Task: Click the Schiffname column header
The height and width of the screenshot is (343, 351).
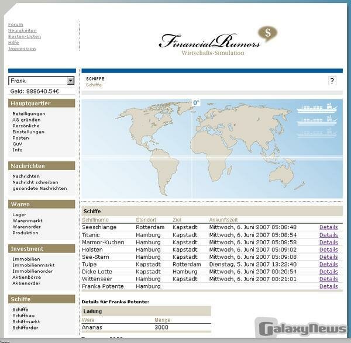Action: (95, 220)
